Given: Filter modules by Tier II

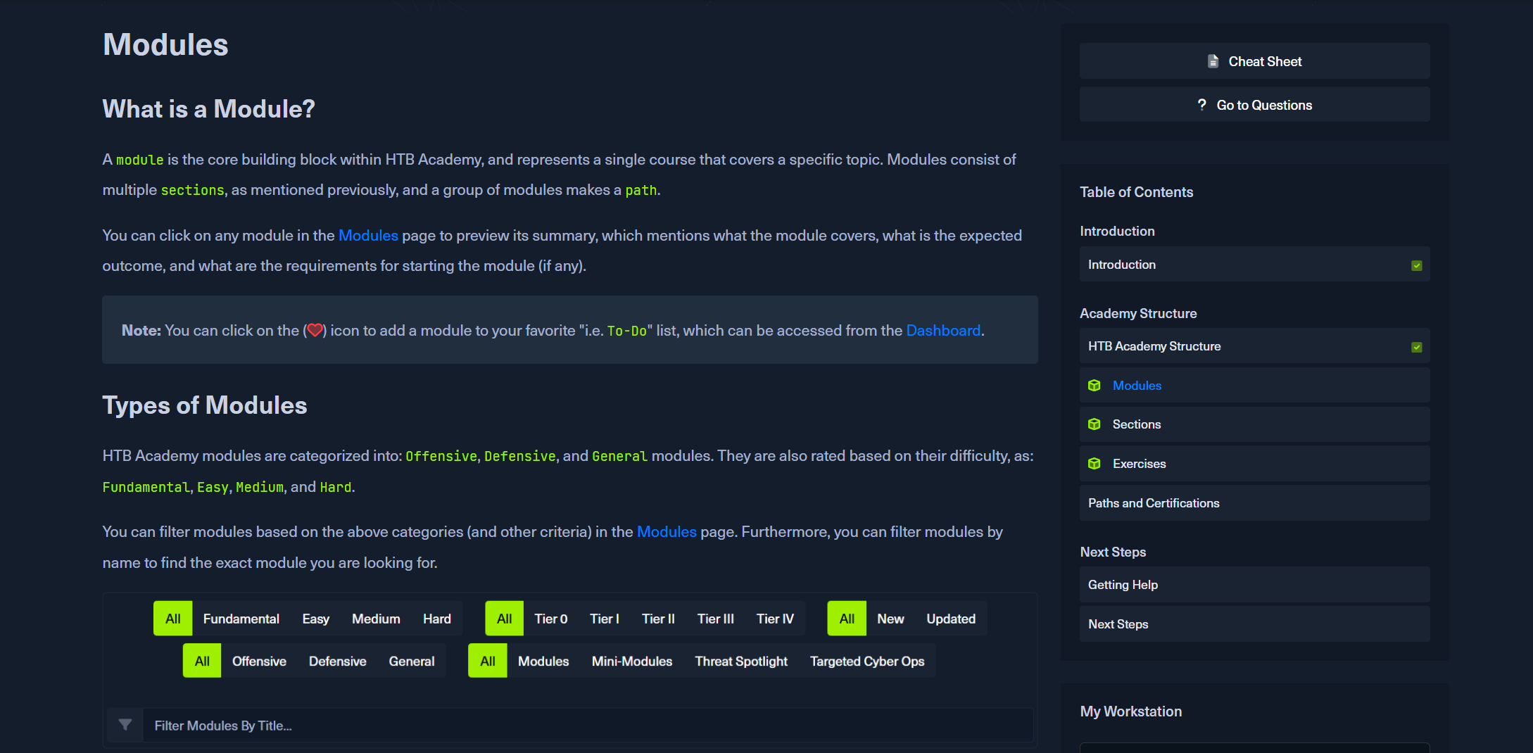Looking at the screenshot, I should [658, 619].
